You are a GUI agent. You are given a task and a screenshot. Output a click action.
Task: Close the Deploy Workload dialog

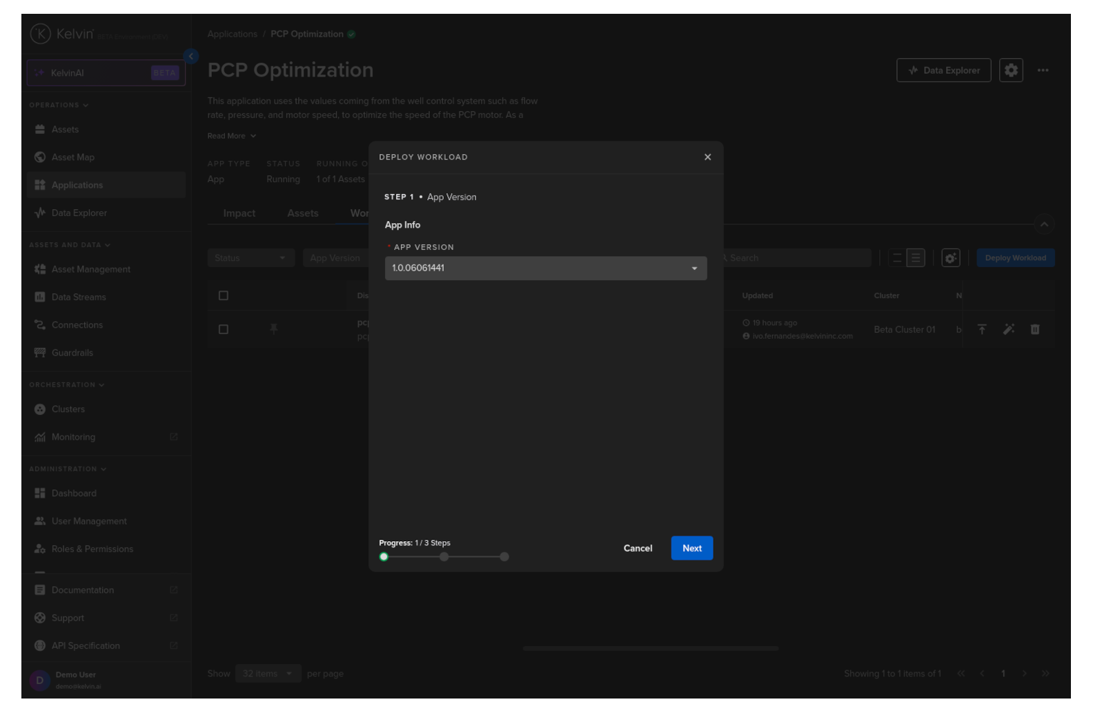pyautogui.click(x=707, y=157)
